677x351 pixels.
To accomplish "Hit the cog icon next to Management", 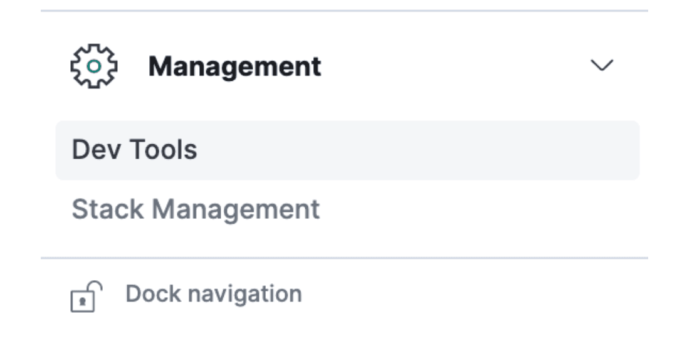I will [93, 66].
